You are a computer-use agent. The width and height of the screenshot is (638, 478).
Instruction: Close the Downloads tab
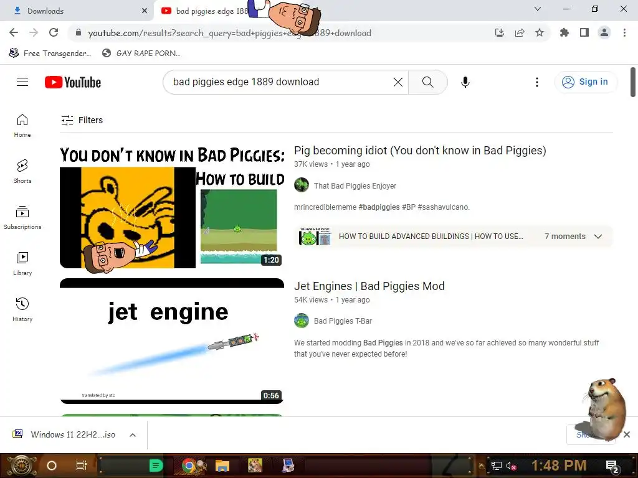click(x=145, y=11)
